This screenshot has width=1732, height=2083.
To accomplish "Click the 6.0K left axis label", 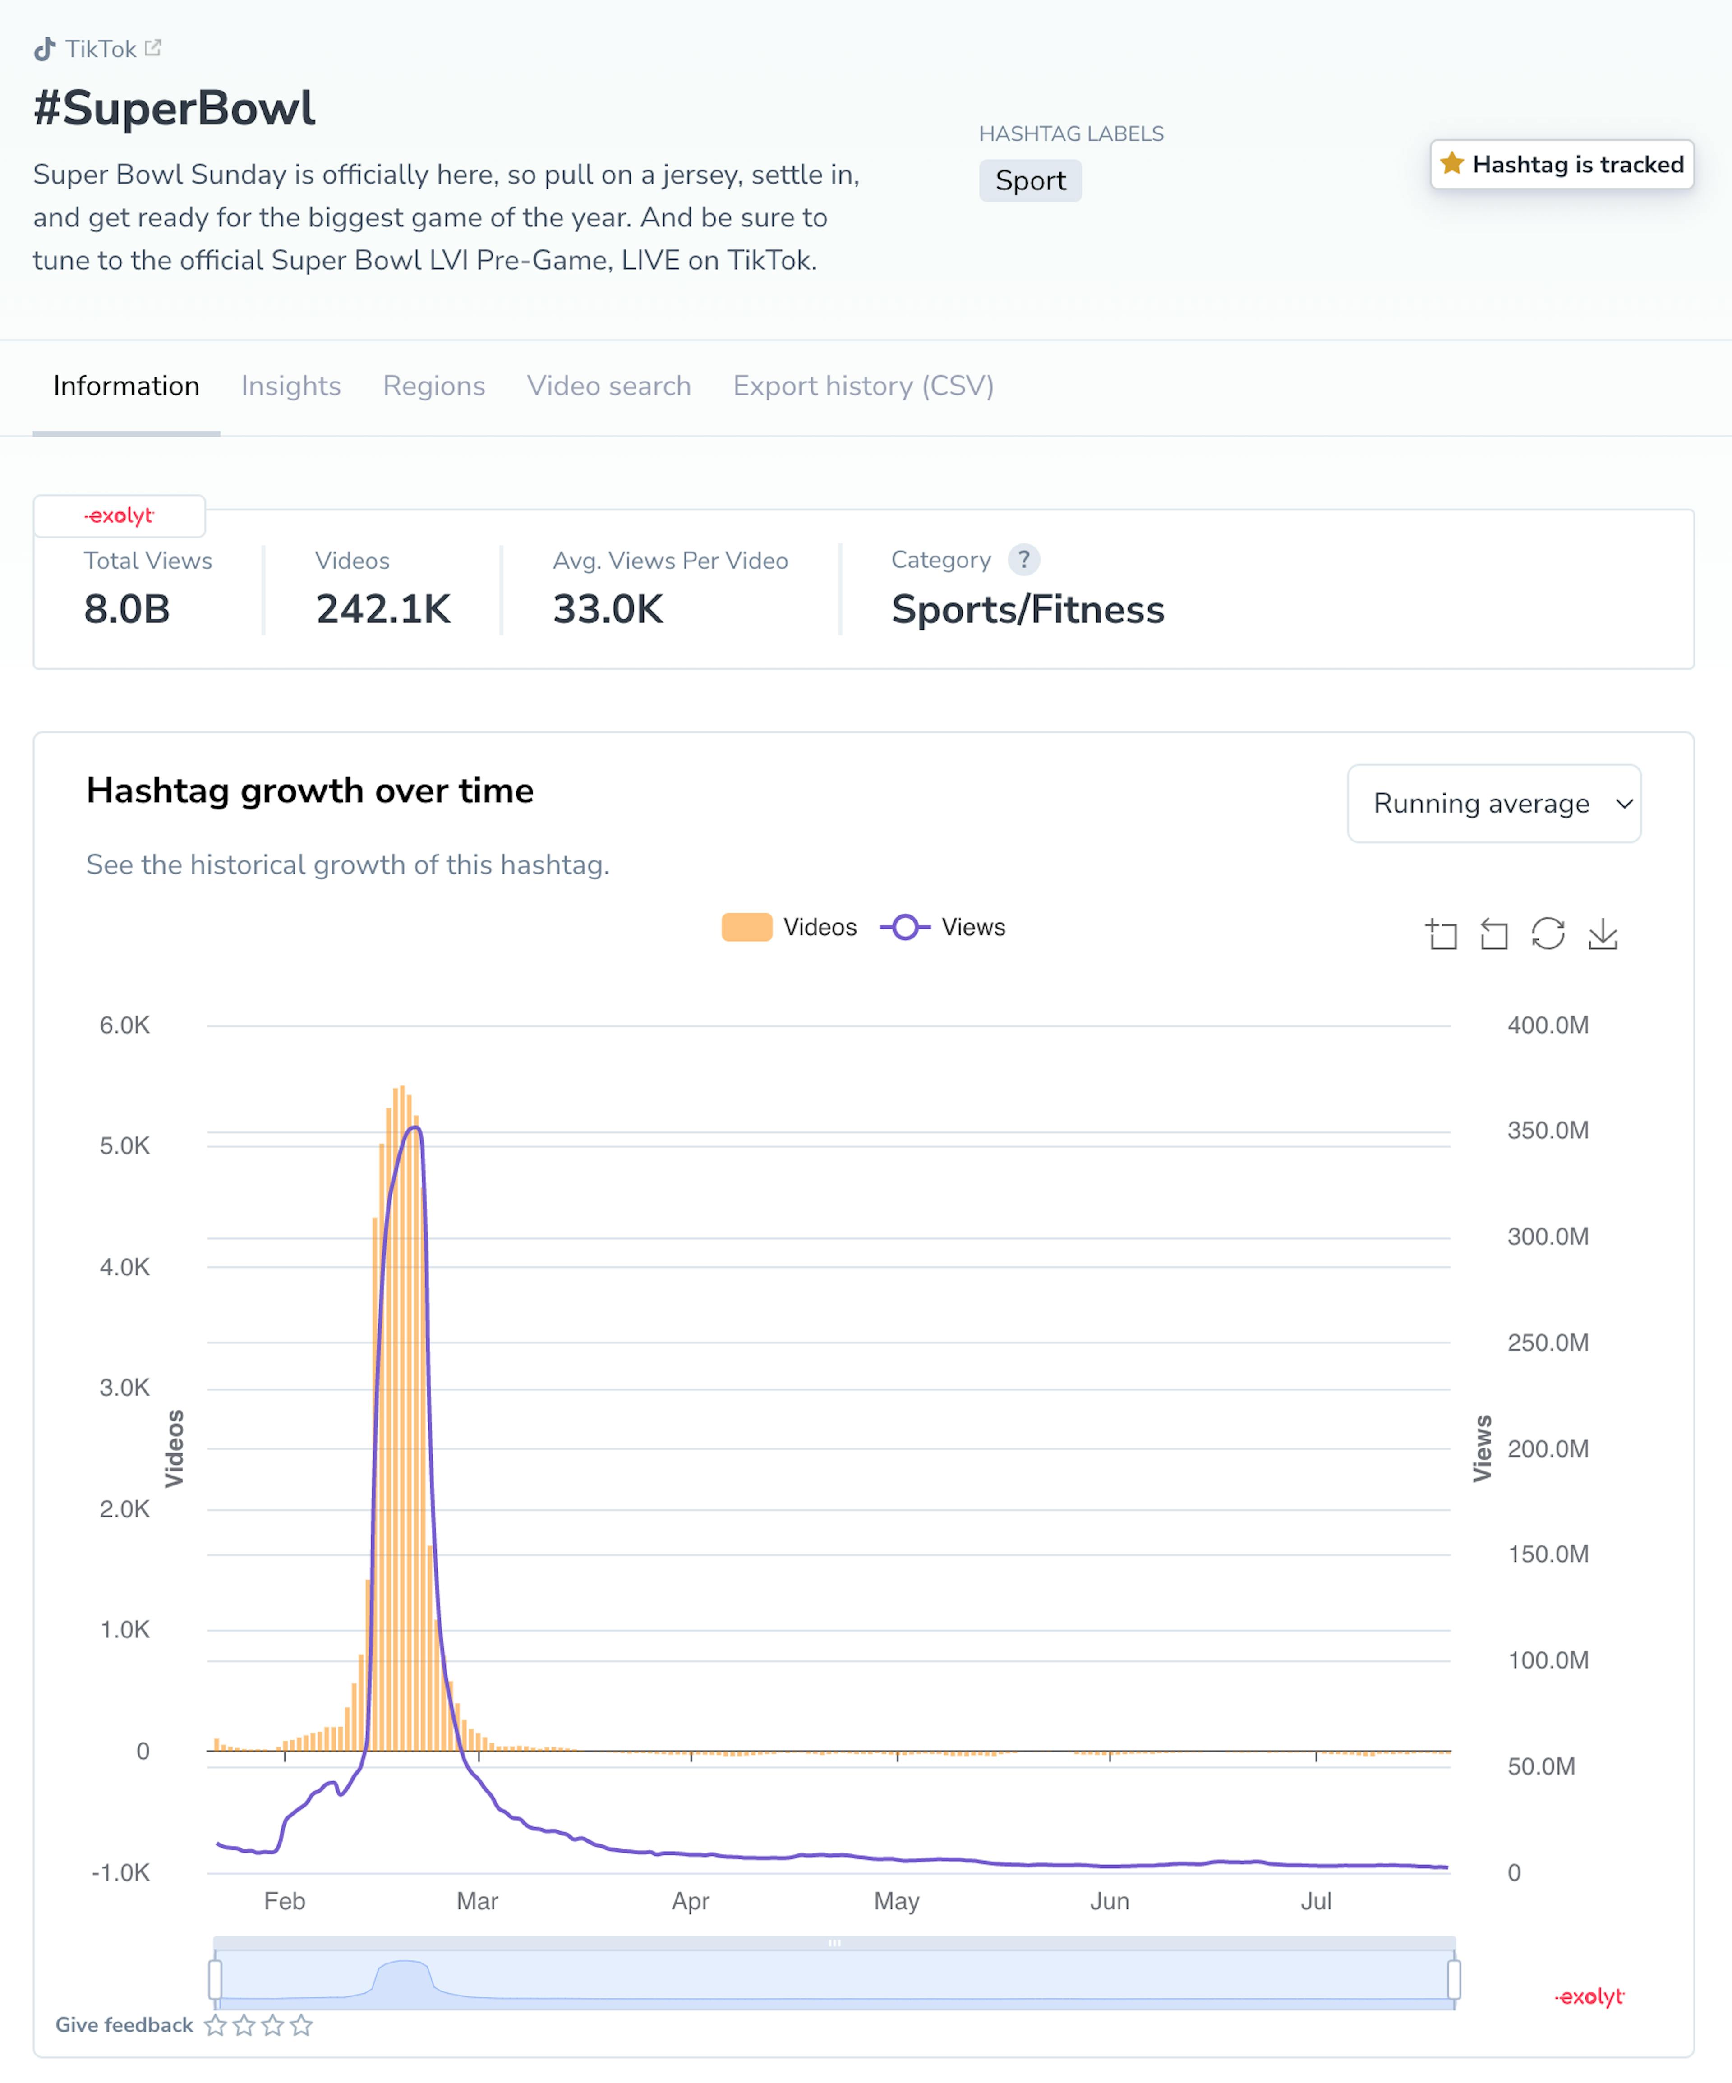I will pyautogui.click(x=125, y=1025).
